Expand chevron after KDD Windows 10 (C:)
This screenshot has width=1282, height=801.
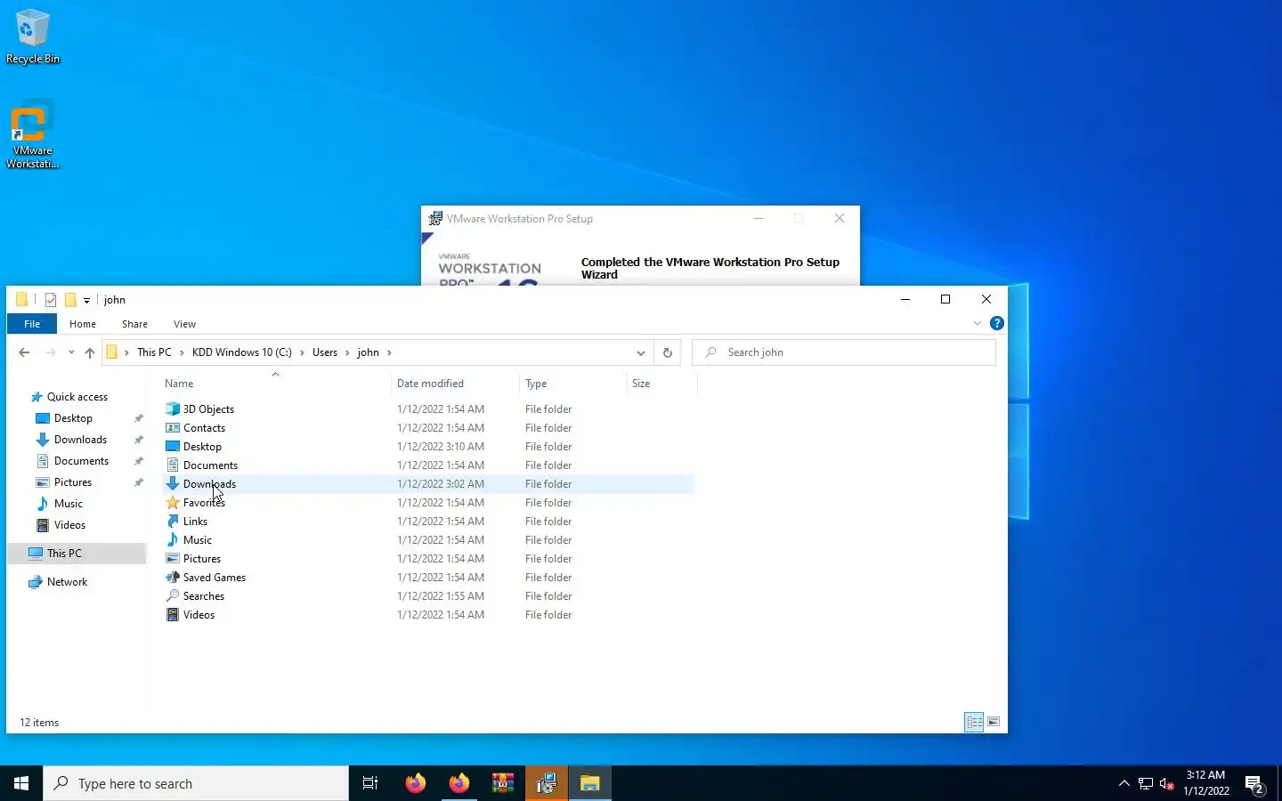coord(302,352)
